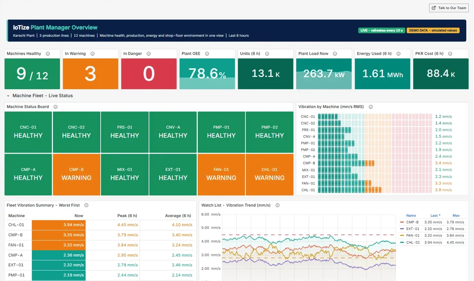Click the CNC-01 HEALTHY status tile
This screenshot has height=281, width=474.
point(28,132)
